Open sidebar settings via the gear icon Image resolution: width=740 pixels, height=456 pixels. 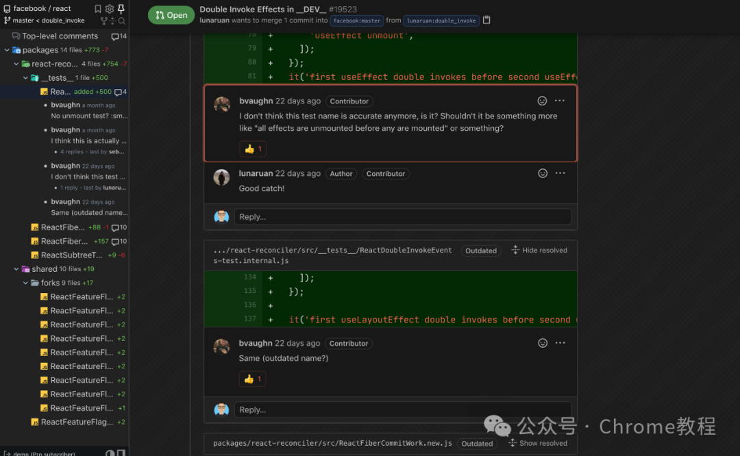coord(110,8)
